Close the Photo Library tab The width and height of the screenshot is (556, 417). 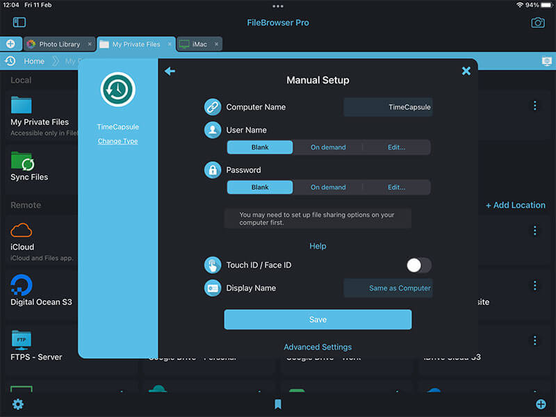pyautogui.click(x=90, y=44)
